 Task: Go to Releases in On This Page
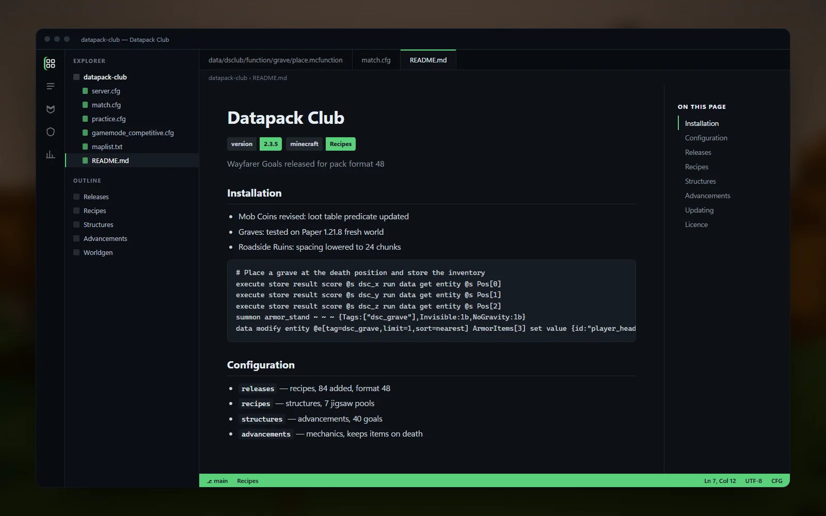tap(698, 152)
